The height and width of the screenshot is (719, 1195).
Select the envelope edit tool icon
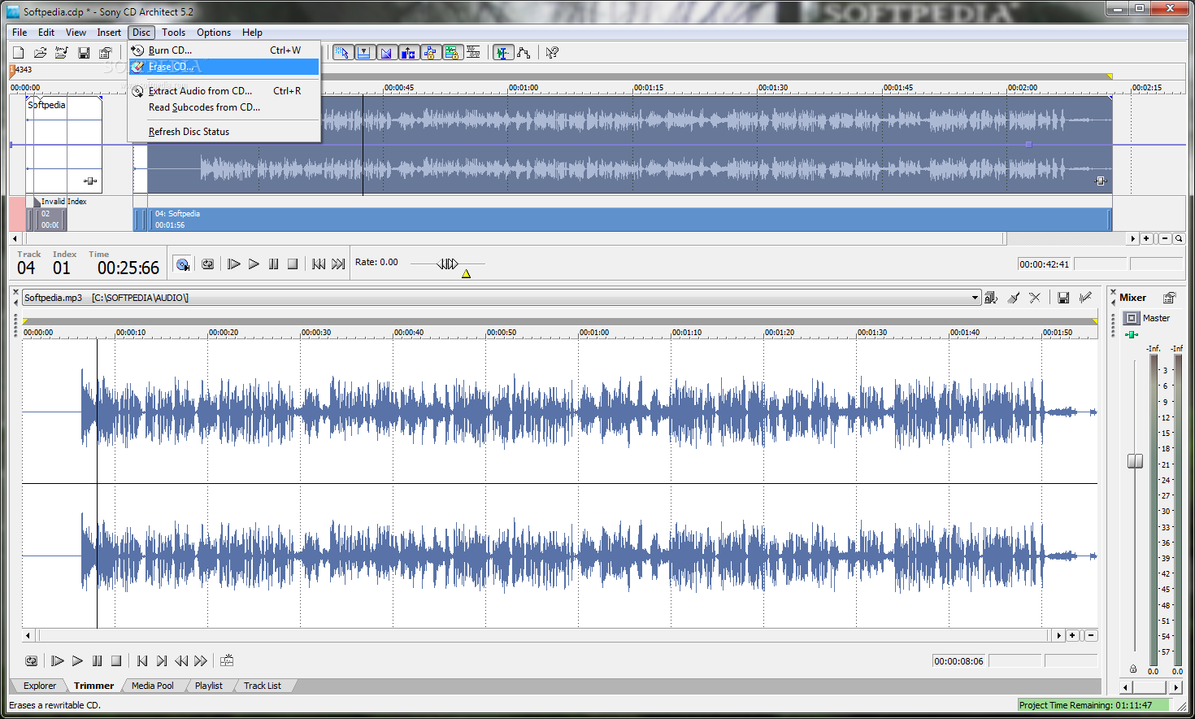pyautogui.click(x=524, y=53)
